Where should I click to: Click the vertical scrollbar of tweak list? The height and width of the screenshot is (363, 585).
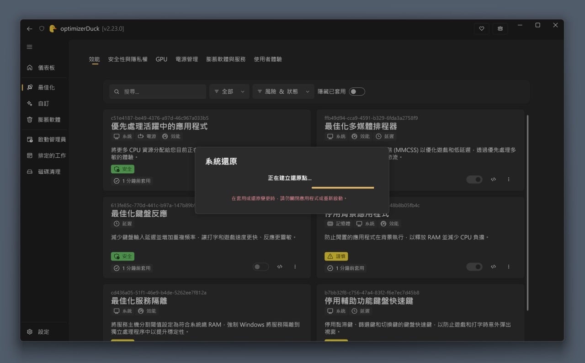tap(527, 213)
